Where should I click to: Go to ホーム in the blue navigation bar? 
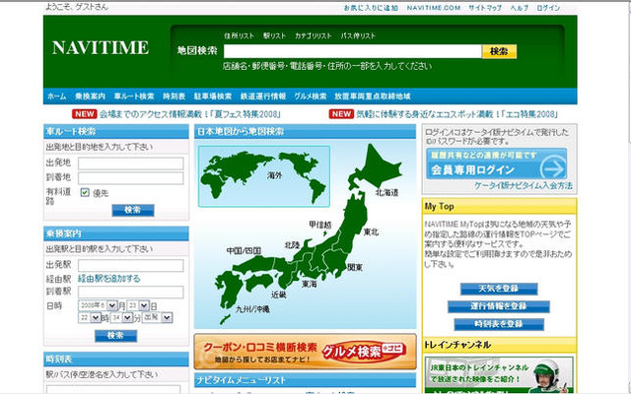(57, 97)
